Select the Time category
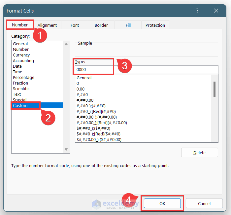Screen dimensions: 231x215 [37, 72]
